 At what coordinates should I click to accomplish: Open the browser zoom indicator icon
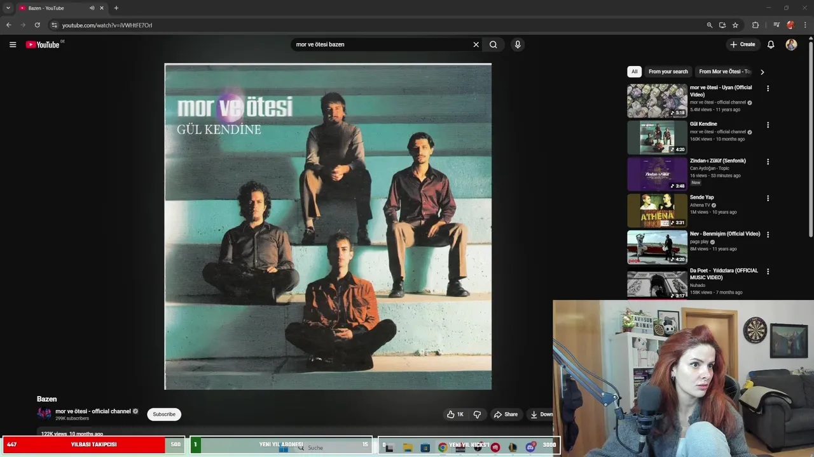(710, 25)
